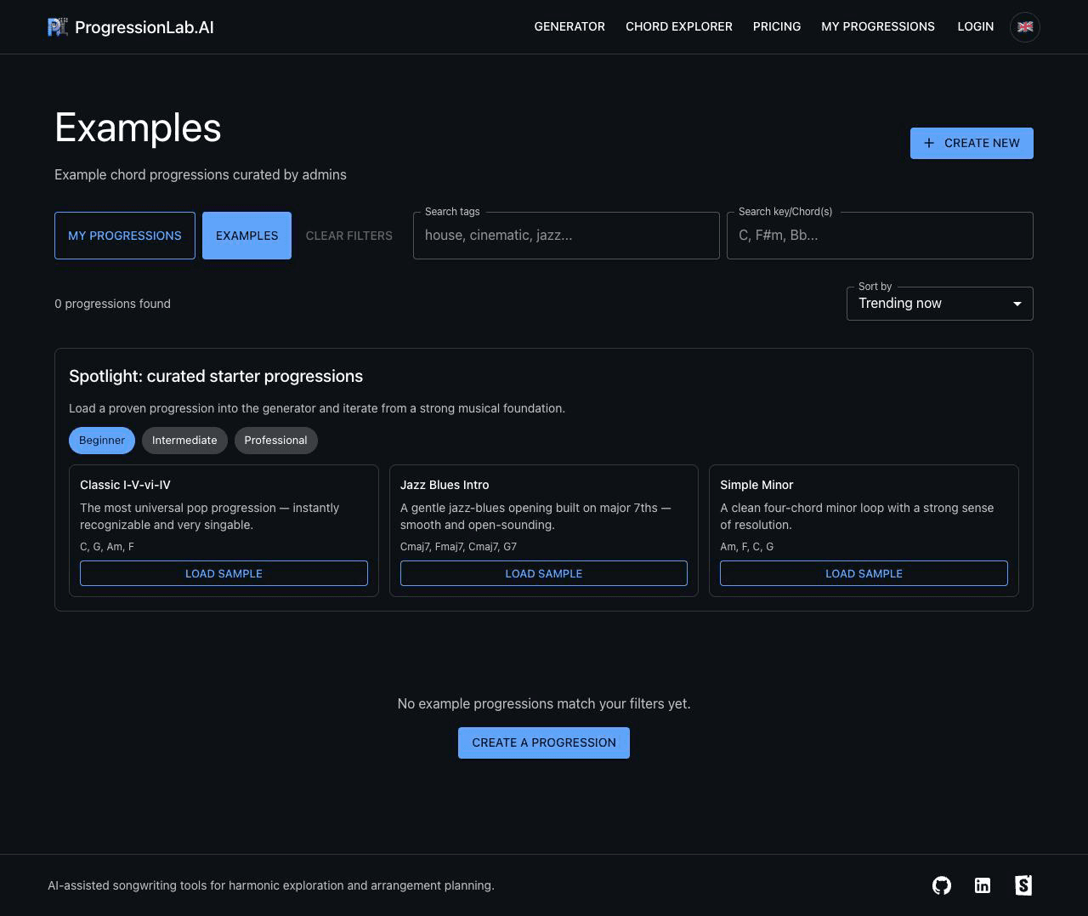Screen dimensions: 1088x916
Task: Open the Pricing page link
Action: [777, 27]
